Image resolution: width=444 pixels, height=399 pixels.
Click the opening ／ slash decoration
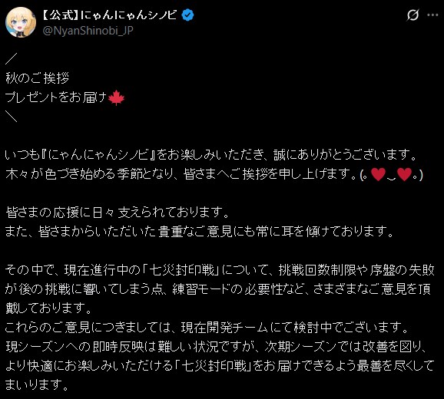(x=12, y=58)
